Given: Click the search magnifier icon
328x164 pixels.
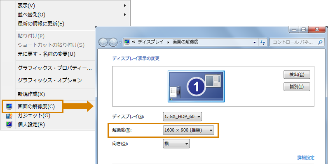Looking at the screenshot, I should (x=320, y=42).
